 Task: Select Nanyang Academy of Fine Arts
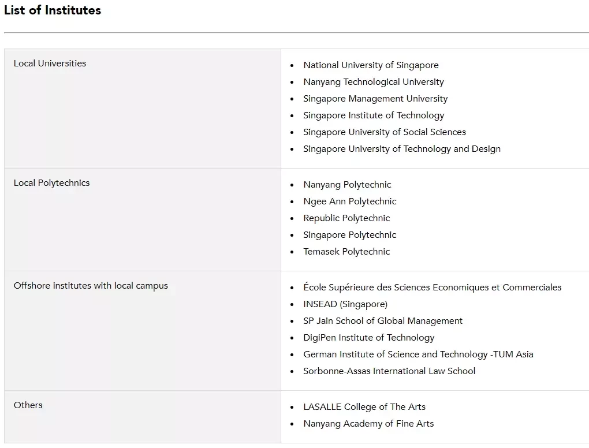click(x=368, y=424)
